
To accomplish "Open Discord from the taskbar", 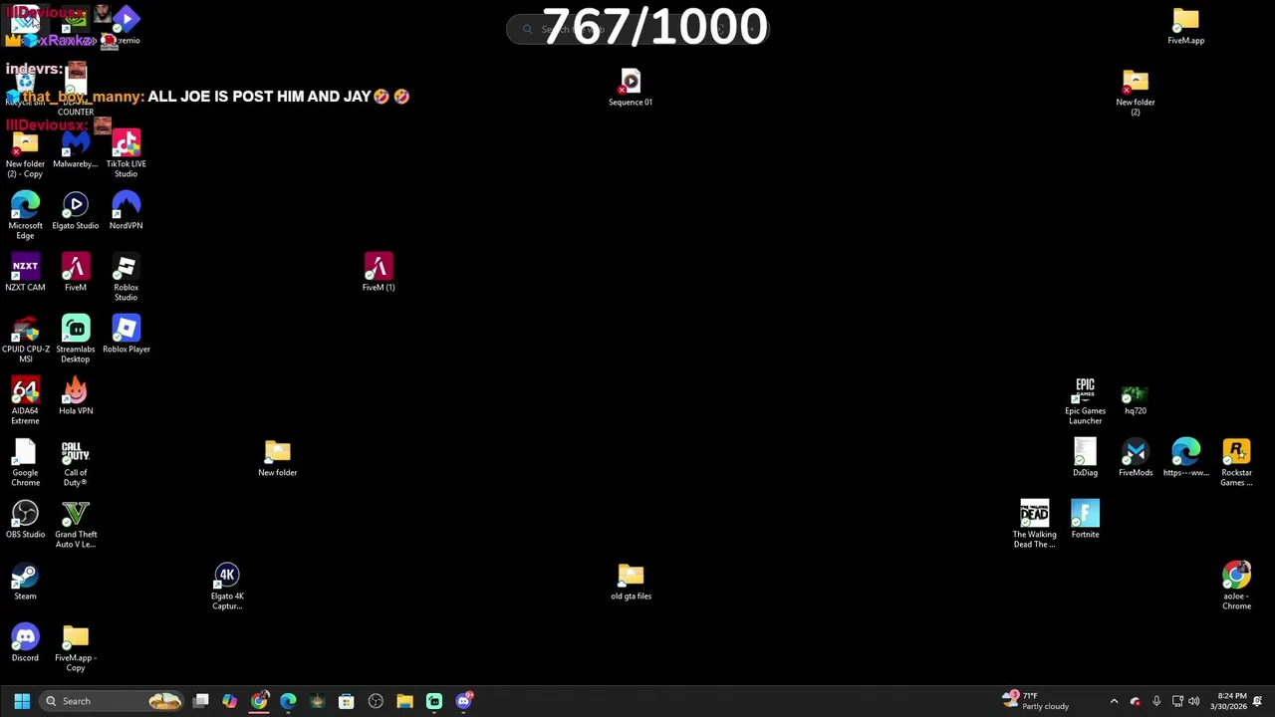I will pyautogui.click(x=463, y=701).
